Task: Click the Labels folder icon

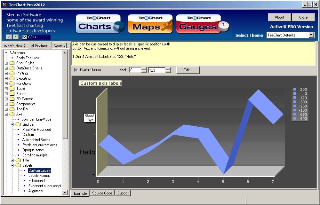Action: pyautogui.click(x=18, y=165)
